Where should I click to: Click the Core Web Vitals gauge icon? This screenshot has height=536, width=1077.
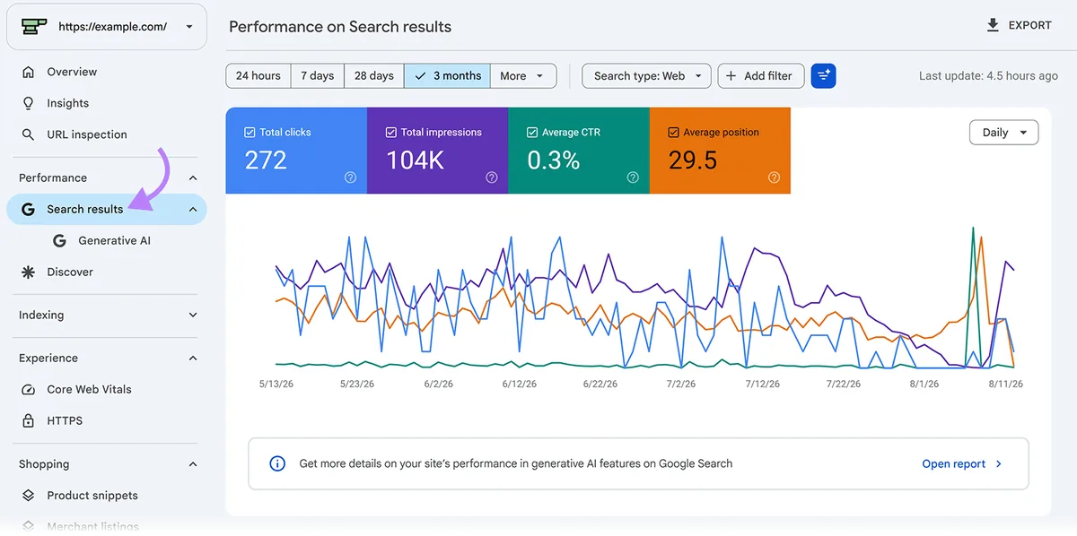[x=28, y=389]
